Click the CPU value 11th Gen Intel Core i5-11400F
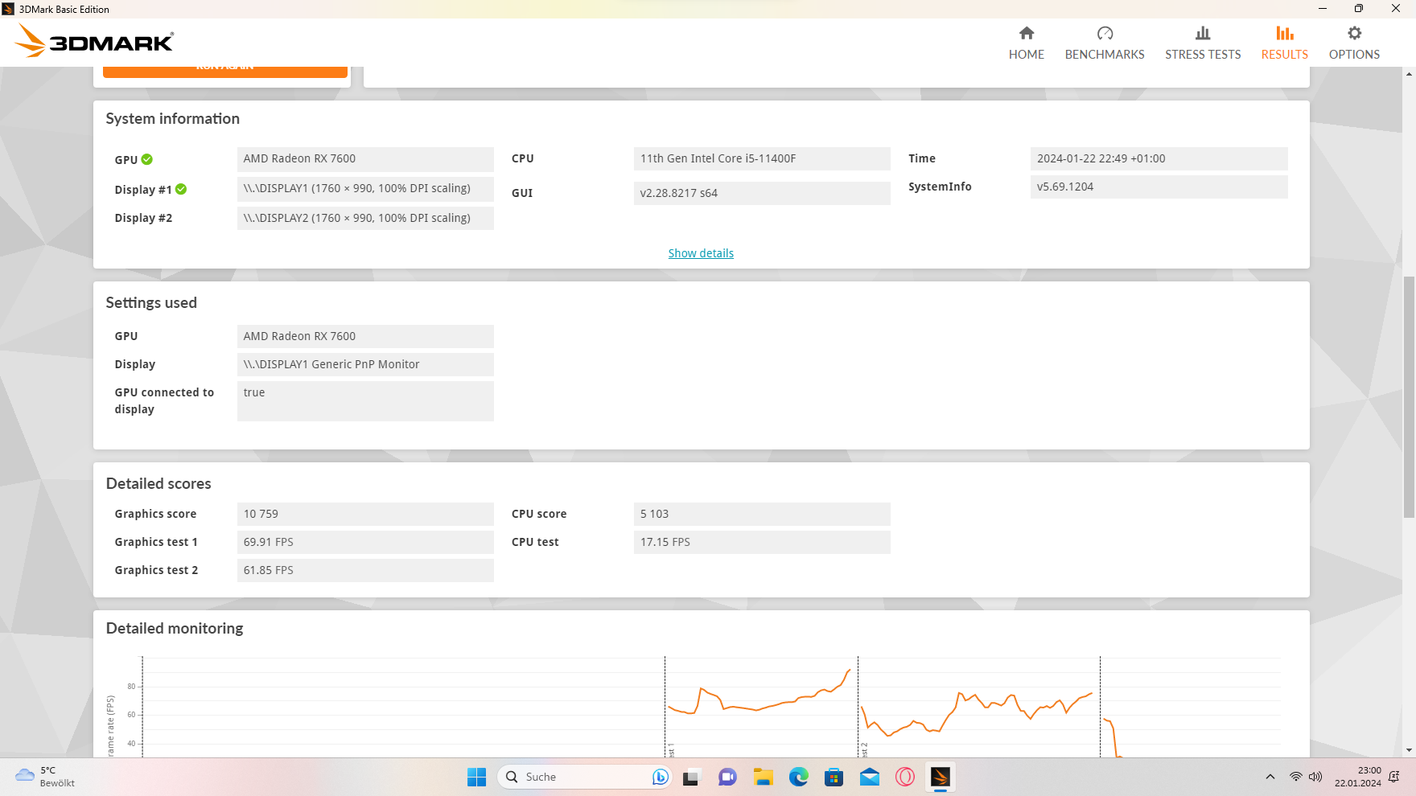 coord(762,158)
